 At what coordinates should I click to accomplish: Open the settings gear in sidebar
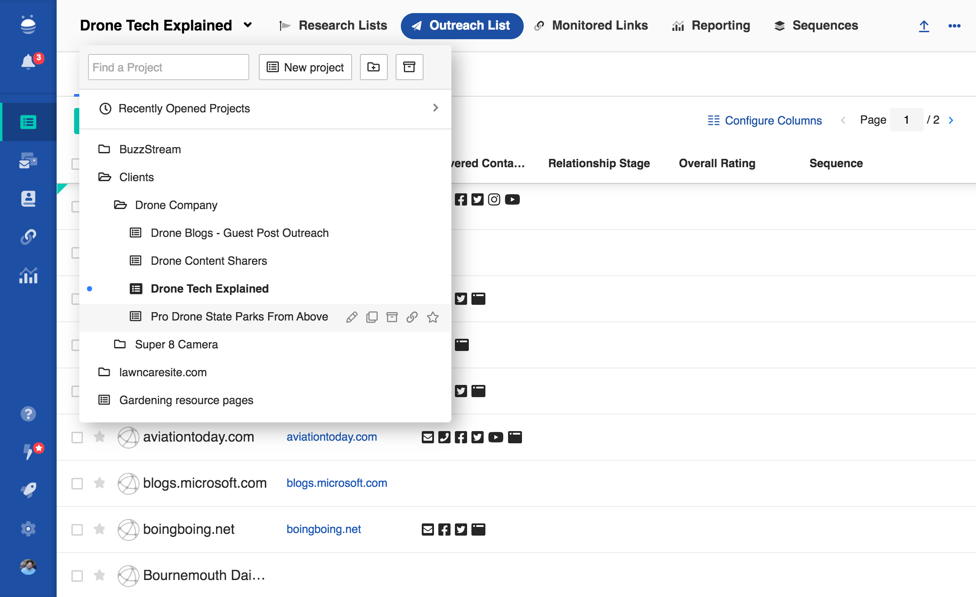click(x=28, y=529)
